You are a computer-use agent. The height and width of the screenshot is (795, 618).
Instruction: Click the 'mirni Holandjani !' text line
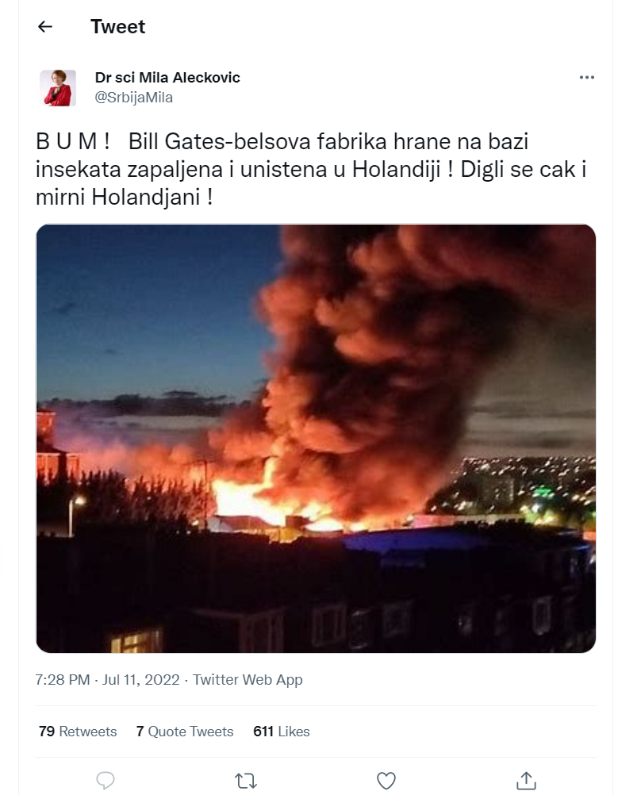125,197
